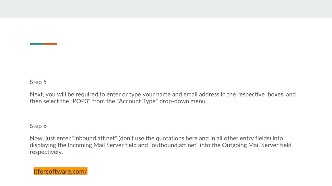Click the word "boxes" in Step 5

pos(276,94)
